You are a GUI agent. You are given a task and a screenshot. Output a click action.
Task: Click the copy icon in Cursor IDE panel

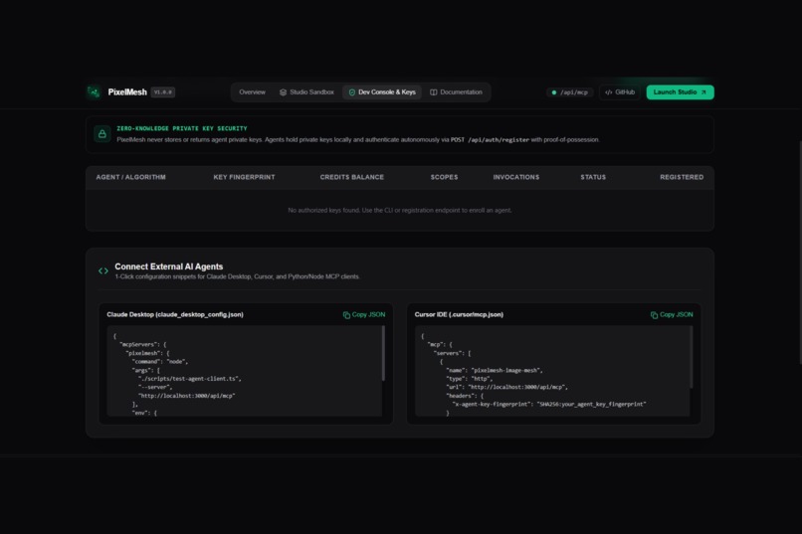(x=654, y=315)
